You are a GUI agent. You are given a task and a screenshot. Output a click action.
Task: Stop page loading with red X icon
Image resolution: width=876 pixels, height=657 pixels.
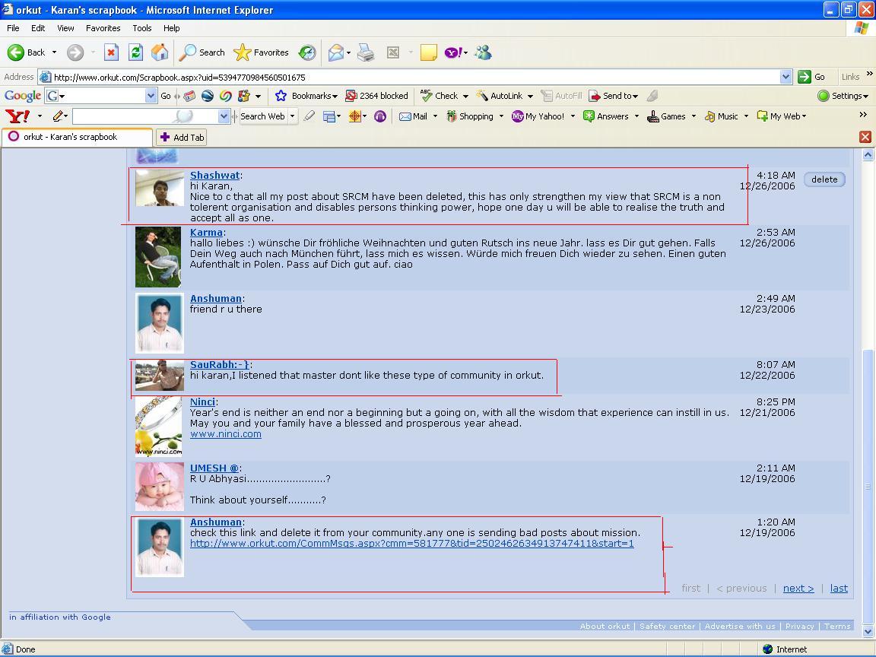pos(111,52)
